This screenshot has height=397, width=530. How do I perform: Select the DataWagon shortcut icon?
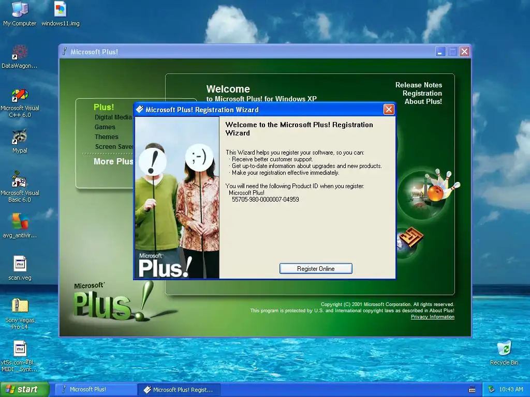[x=20, y=52]
